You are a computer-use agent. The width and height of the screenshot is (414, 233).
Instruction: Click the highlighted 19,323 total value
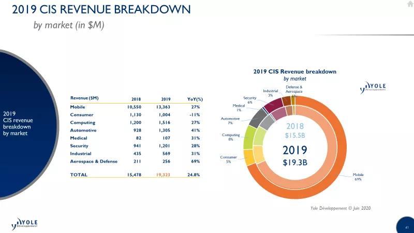pos(163,174)
